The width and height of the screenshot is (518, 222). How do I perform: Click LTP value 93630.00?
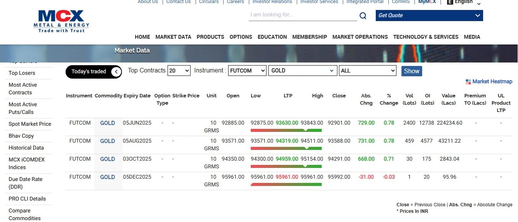click(x=287, y=123)
